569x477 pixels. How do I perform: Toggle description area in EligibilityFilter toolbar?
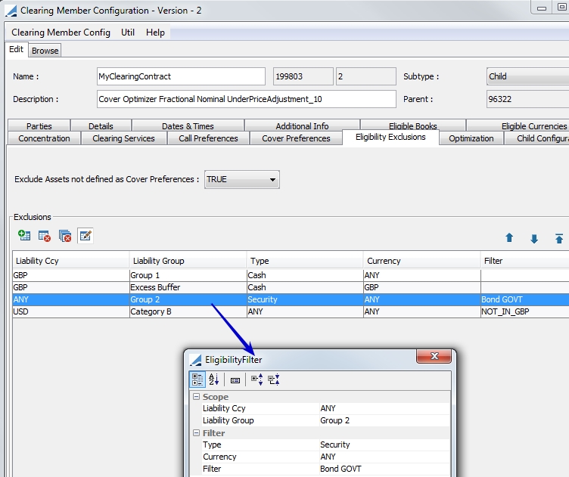coord(235,380)
